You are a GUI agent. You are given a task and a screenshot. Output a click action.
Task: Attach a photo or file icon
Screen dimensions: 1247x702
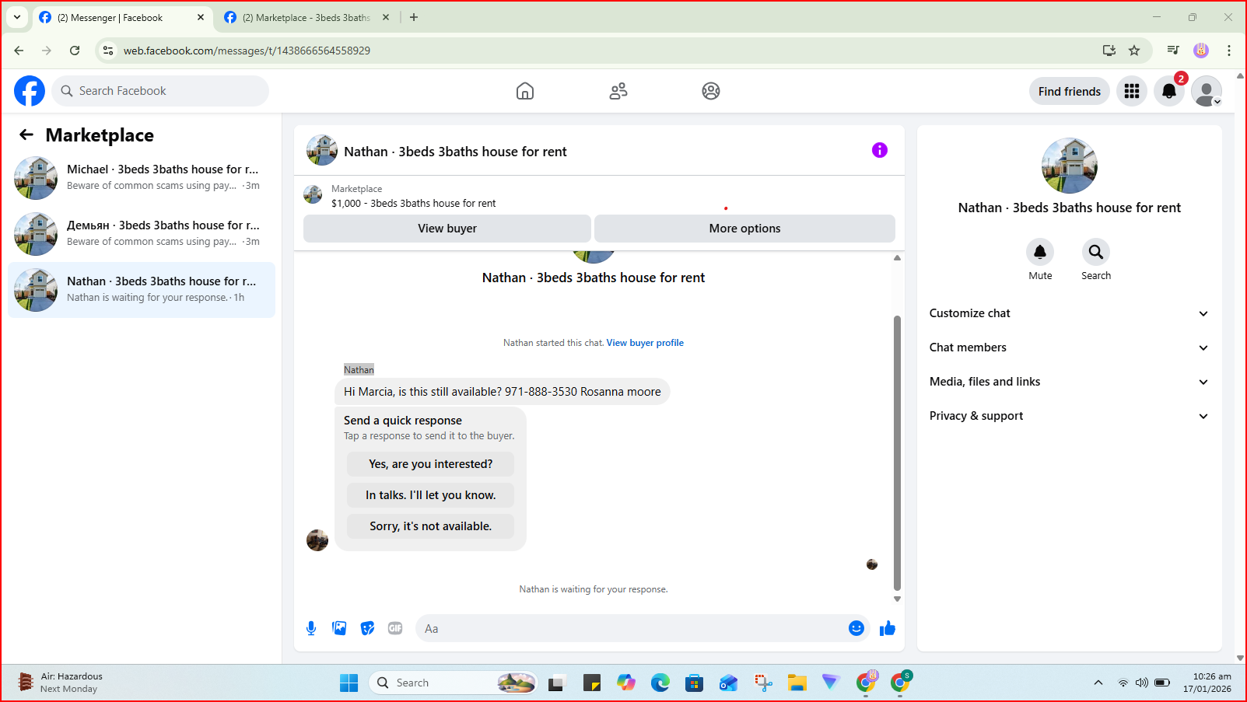(339, 628)
